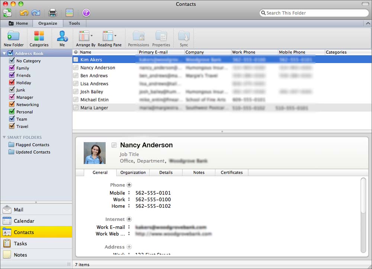Change the Work phone label type
372x269 pixels.
tap(129, 200)
